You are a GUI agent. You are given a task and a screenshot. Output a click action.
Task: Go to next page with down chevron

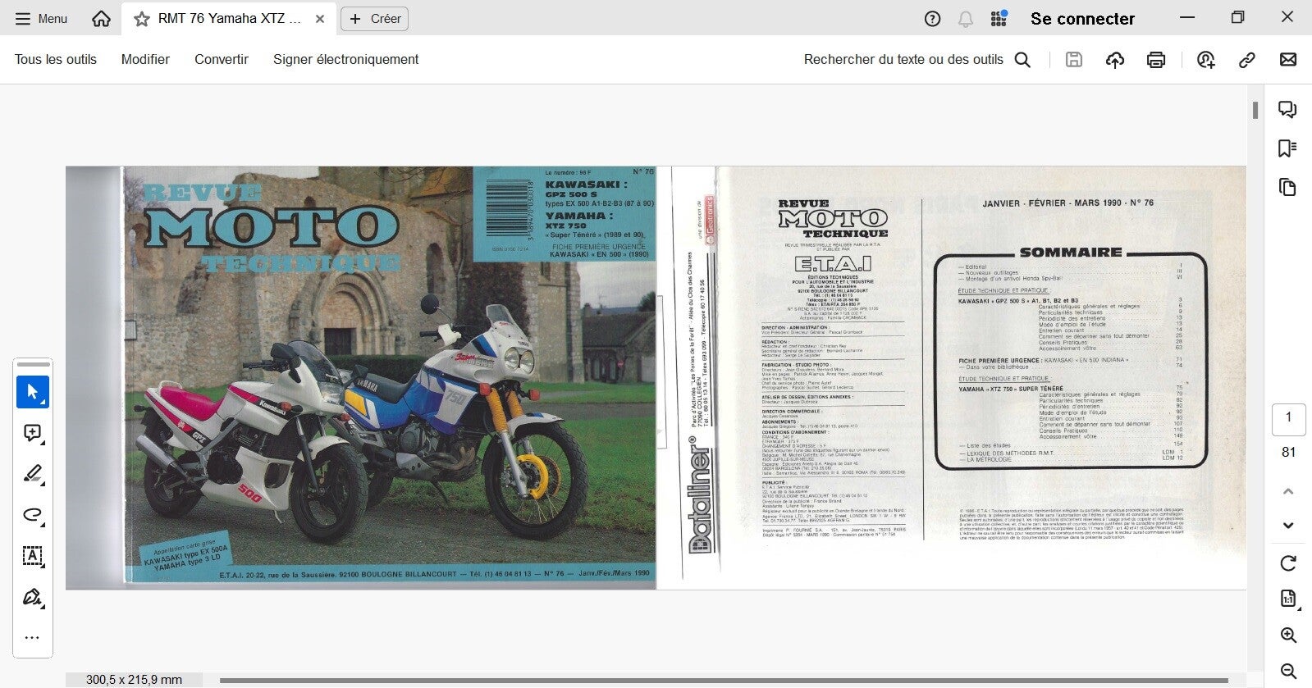1288,526
